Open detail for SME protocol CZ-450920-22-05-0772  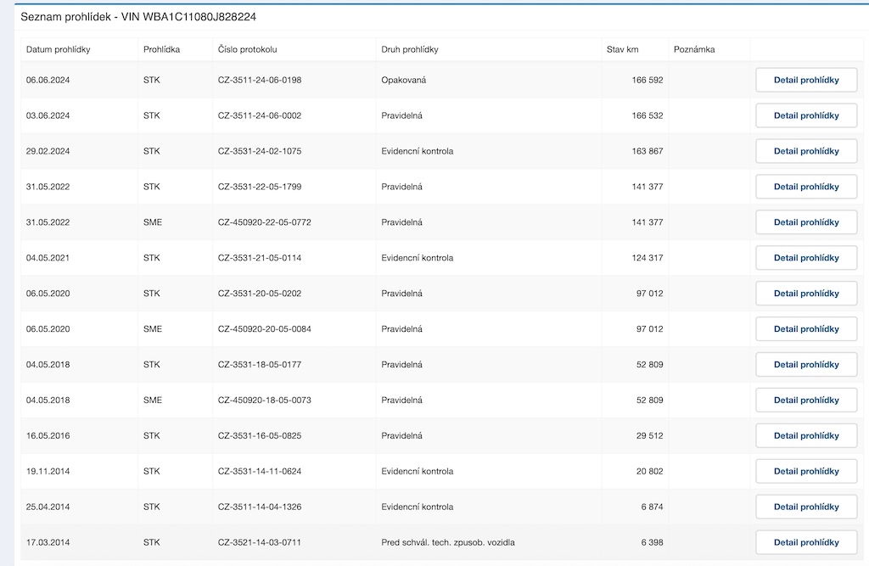point(806,222)
